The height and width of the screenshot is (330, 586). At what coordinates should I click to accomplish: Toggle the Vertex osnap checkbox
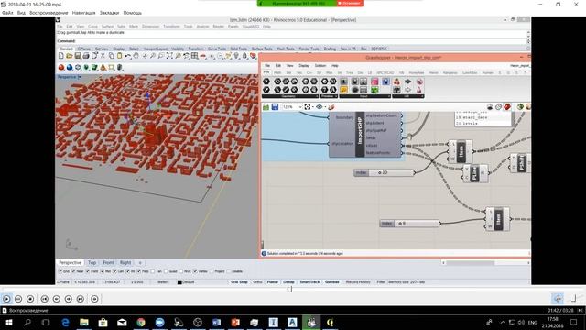(195, 271)
